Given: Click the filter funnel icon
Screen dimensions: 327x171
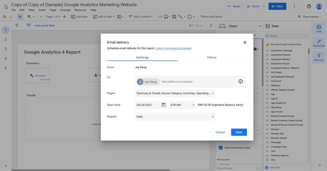Looking at the screenshot, I should point(17,26).
